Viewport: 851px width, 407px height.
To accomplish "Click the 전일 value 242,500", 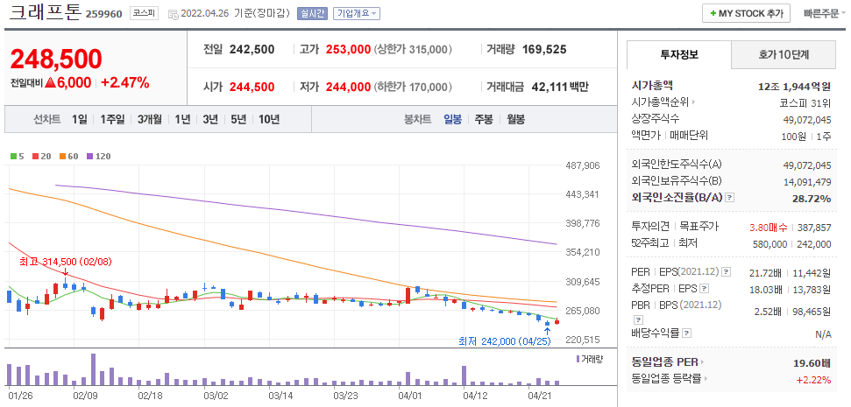I will click(252, 50).
